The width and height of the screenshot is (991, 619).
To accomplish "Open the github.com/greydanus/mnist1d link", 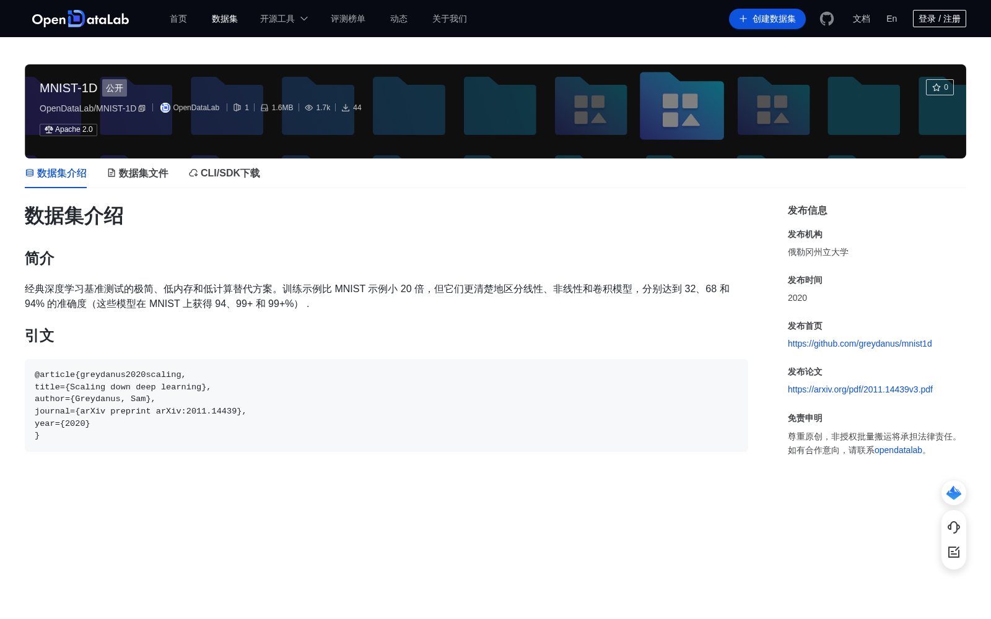I will [x=860, y=344].
